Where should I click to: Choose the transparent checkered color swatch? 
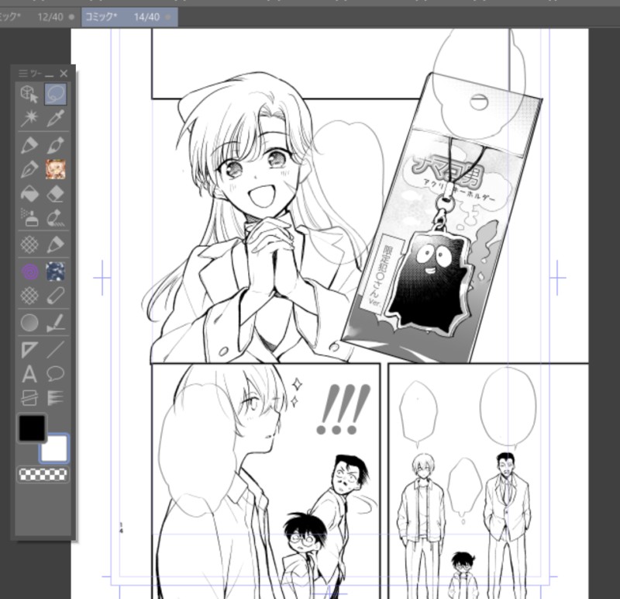click(43, 474)
